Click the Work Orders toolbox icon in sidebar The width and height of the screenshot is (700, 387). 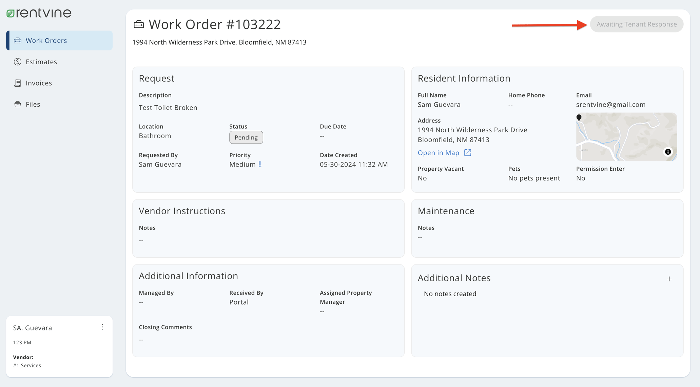click(18, 41)
